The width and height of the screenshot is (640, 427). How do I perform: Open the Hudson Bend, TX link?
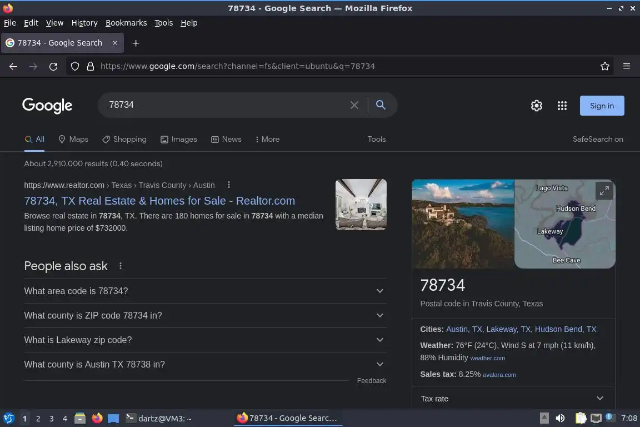click(566, 329)
